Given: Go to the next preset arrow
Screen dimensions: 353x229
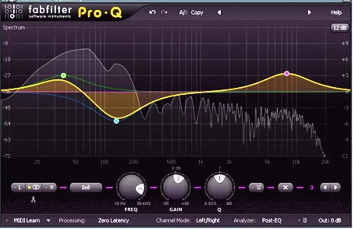Looking at the screenshot, I should tap(309, 12).
